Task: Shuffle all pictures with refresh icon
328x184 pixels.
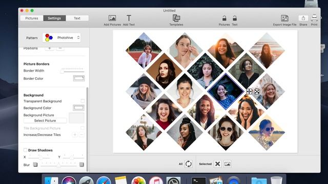Action: pyautogui.click(x=189, y=164)
